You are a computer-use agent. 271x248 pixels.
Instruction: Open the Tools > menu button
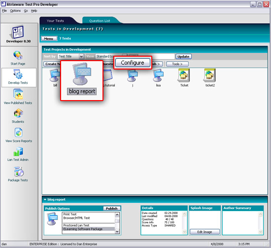pos(177,64)
